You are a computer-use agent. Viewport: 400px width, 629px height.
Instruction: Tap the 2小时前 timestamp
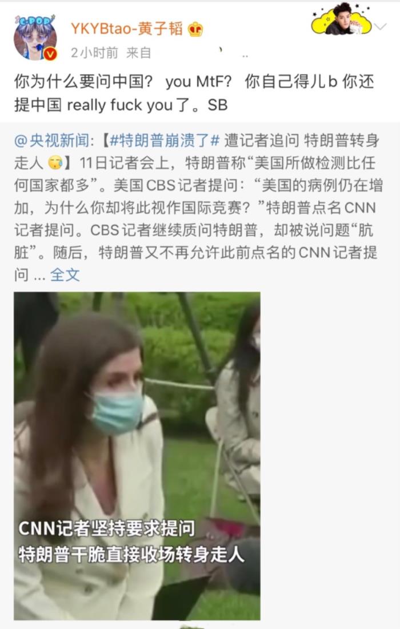[94, 53]
